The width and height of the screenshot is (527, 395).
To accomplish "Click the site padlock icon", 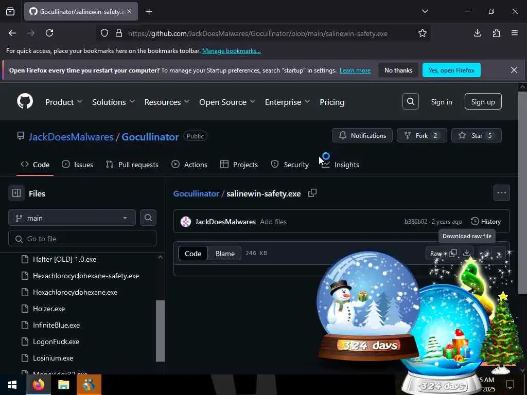I will coord(119,33).
